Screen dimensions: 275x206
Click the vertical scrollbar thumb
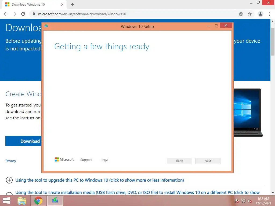(x=273, y=42)
